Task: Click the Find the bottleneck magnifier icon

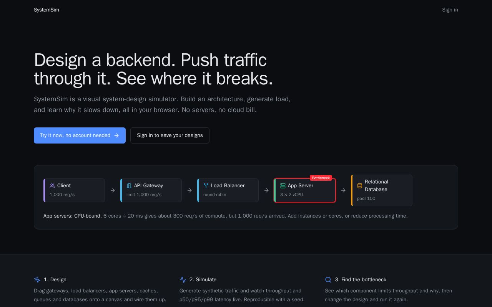Action: click(x=328, y=280)
